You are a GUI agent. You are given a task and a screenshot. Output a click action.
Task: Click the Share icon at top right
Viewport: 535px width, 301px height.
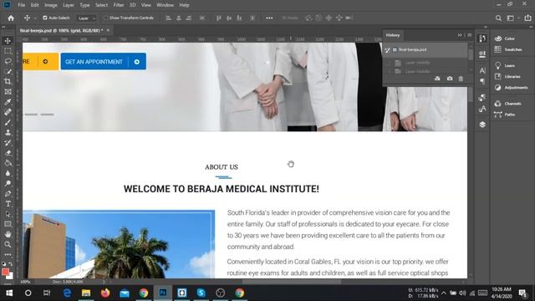(x=527, y=18)
